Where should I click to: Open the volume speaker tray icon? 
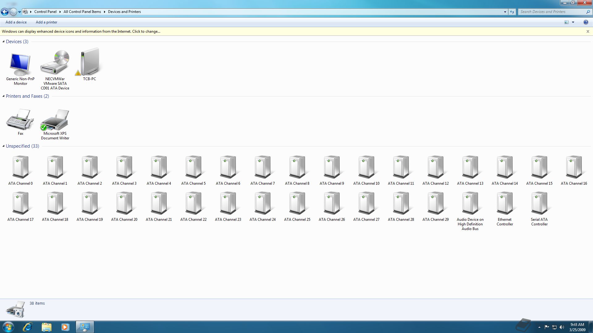pyautogui.click(x=561, y=327)
